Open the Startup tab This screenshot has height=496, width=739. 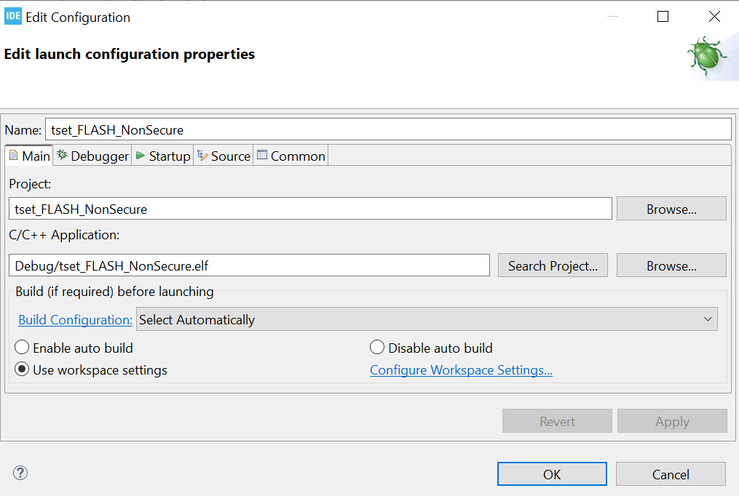(162, 156)
